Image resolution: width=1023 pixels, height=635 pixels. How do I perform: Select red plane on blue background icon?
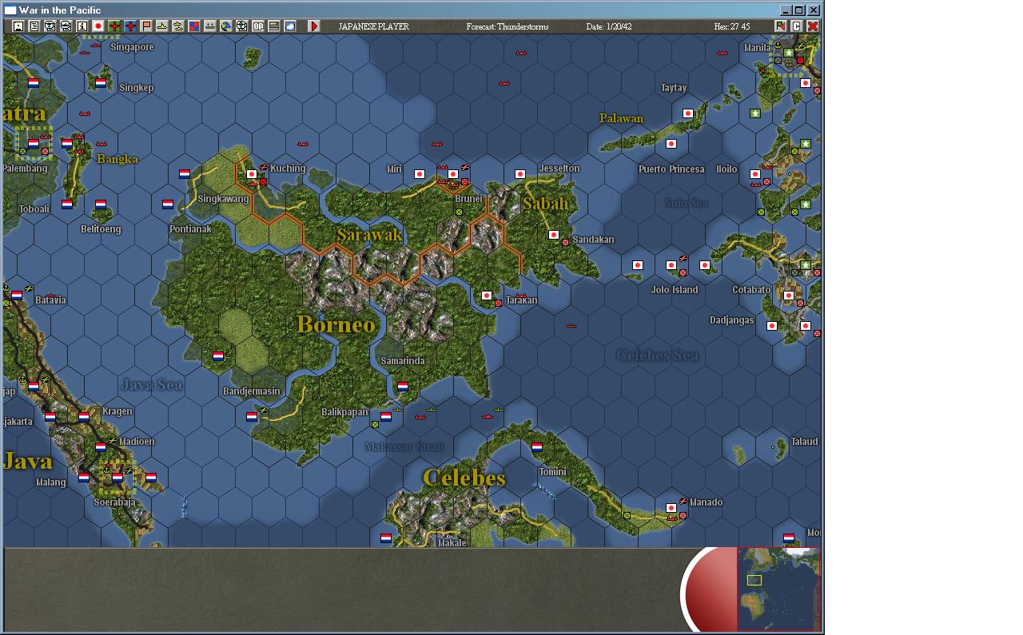[130, 26]
